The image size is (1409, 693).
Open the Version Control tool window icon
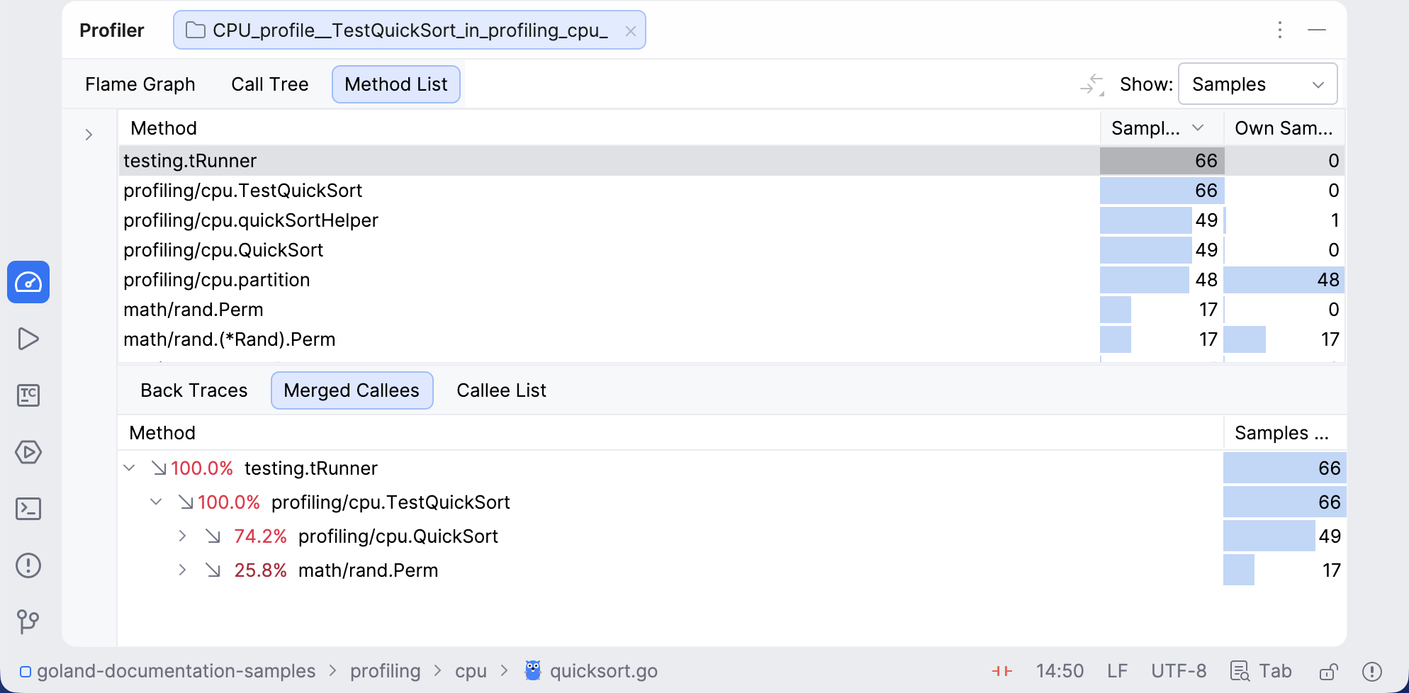28,622
